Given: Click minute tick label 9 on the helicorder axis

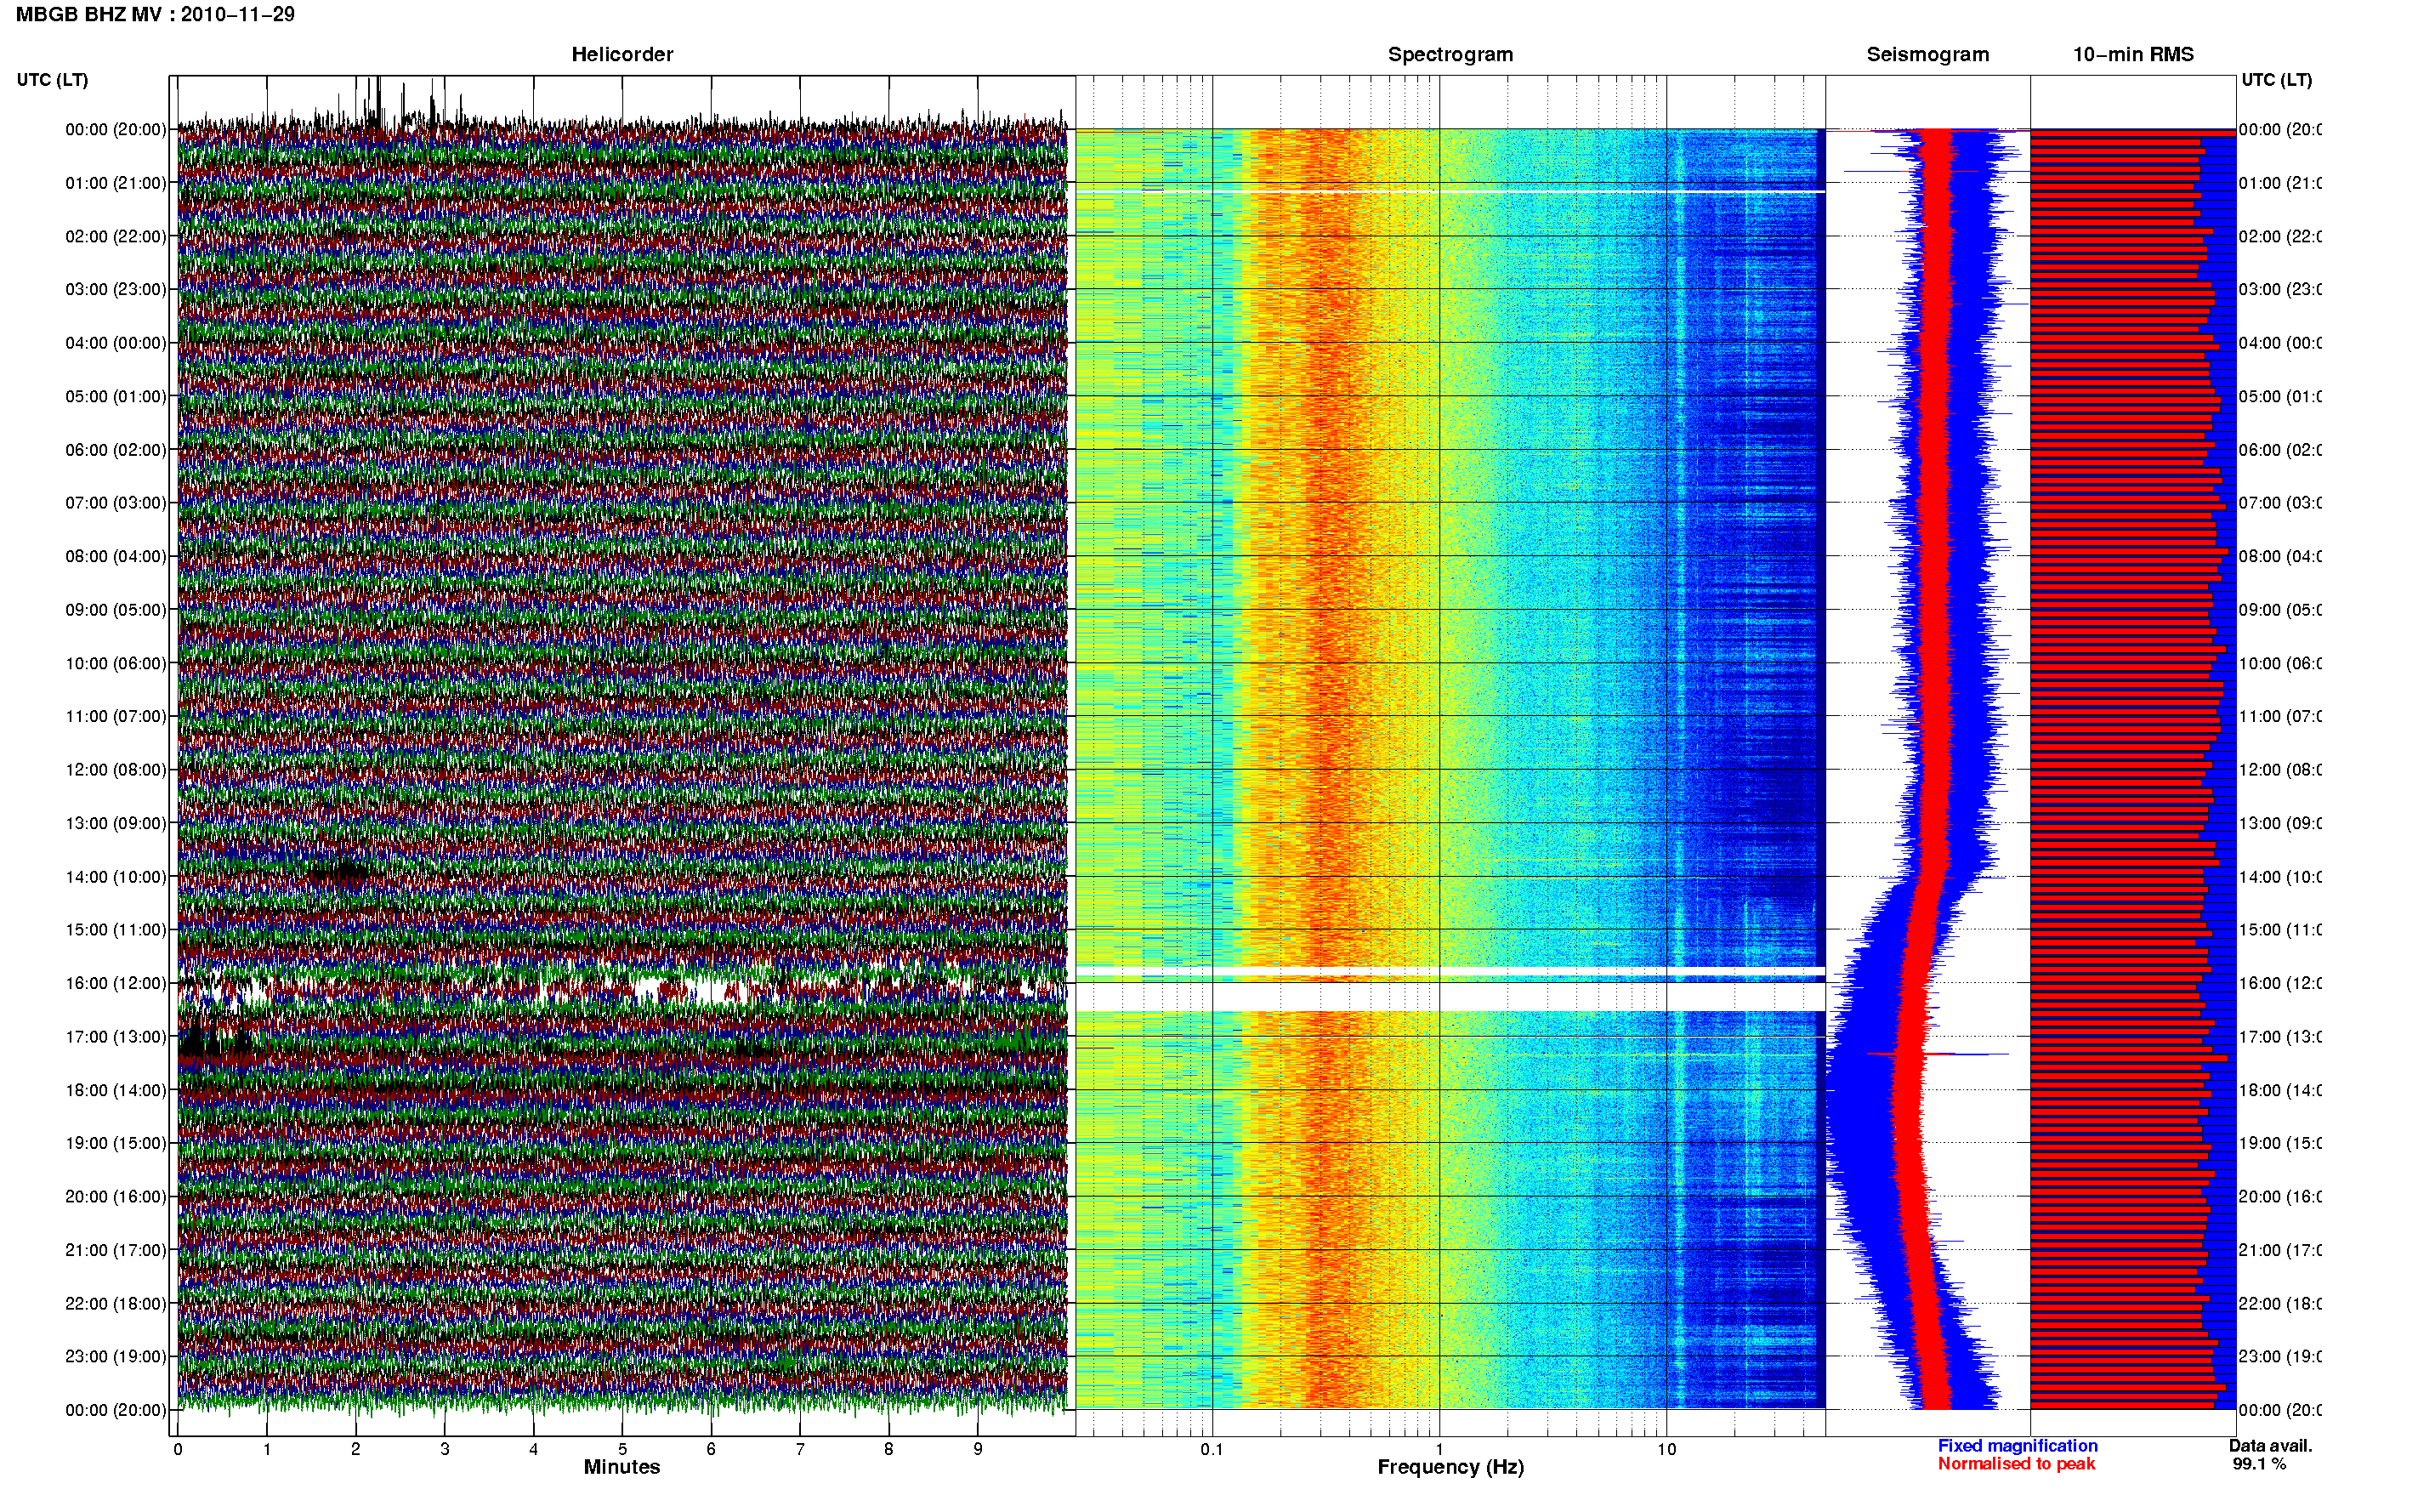Looking at the screenshot, I should 978,1449.
